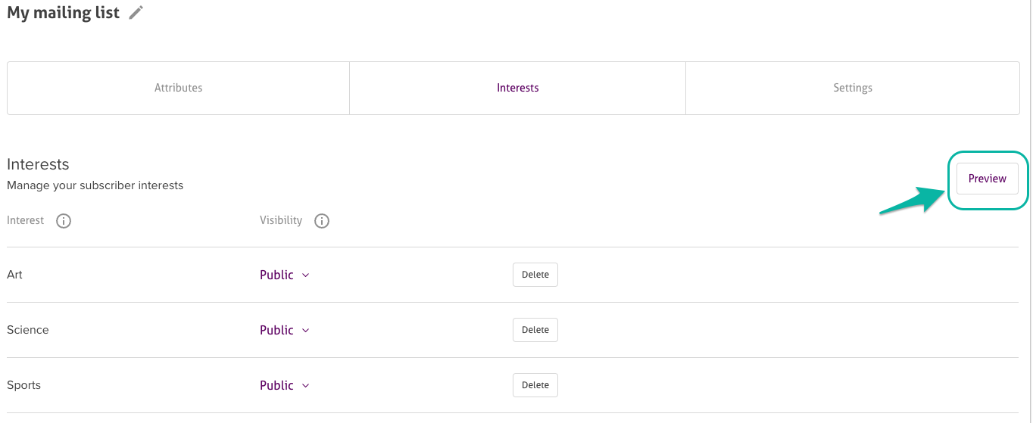Select the Science interest row label
Viewport: 1033px width, 423px height.
pos(28,330)
